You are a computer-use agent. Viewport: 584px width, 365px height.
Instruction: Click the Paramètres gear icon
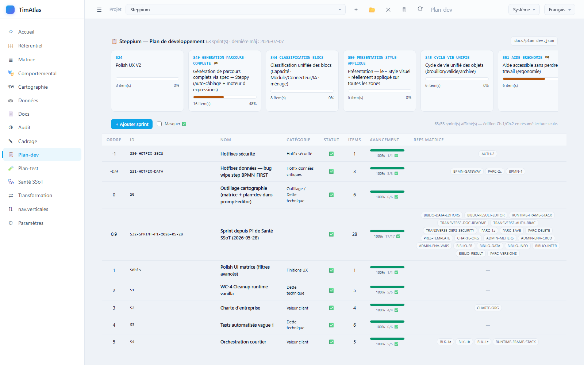pos(11,223)
